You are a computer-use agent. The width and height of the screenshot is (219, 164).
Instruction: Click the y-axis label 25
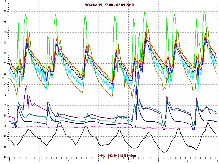tap(5, 126)
